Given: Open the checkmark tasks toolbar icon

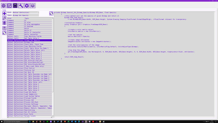Looking at the screenshot, I should pyautogui.click(x=9, y=6).
